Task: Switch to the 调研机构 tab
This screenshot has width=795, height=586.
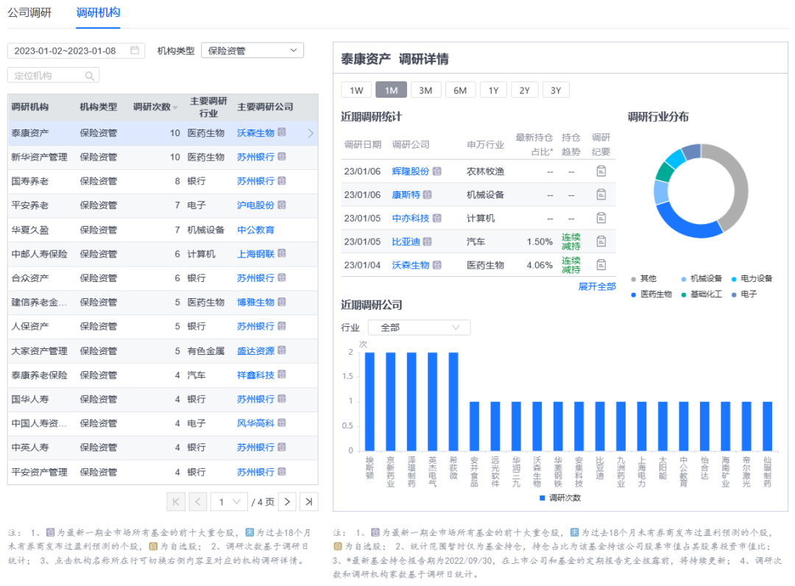Action: coord(98,13)
